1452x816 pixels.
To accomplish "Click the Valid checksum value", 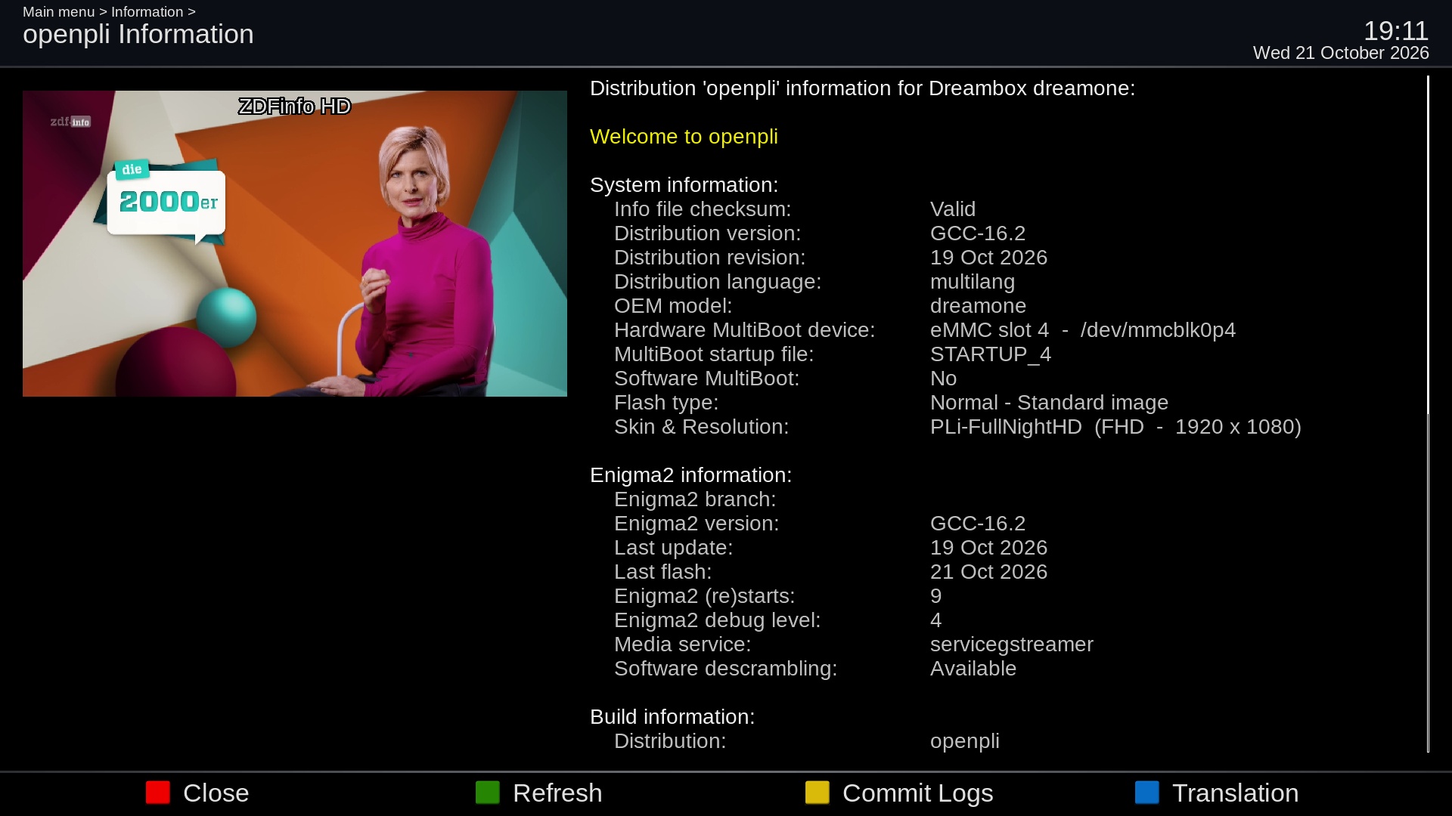I will coord(953,209).
